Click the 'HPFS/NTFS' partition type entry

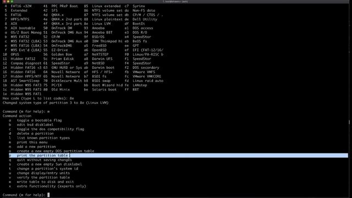point(20,19)
